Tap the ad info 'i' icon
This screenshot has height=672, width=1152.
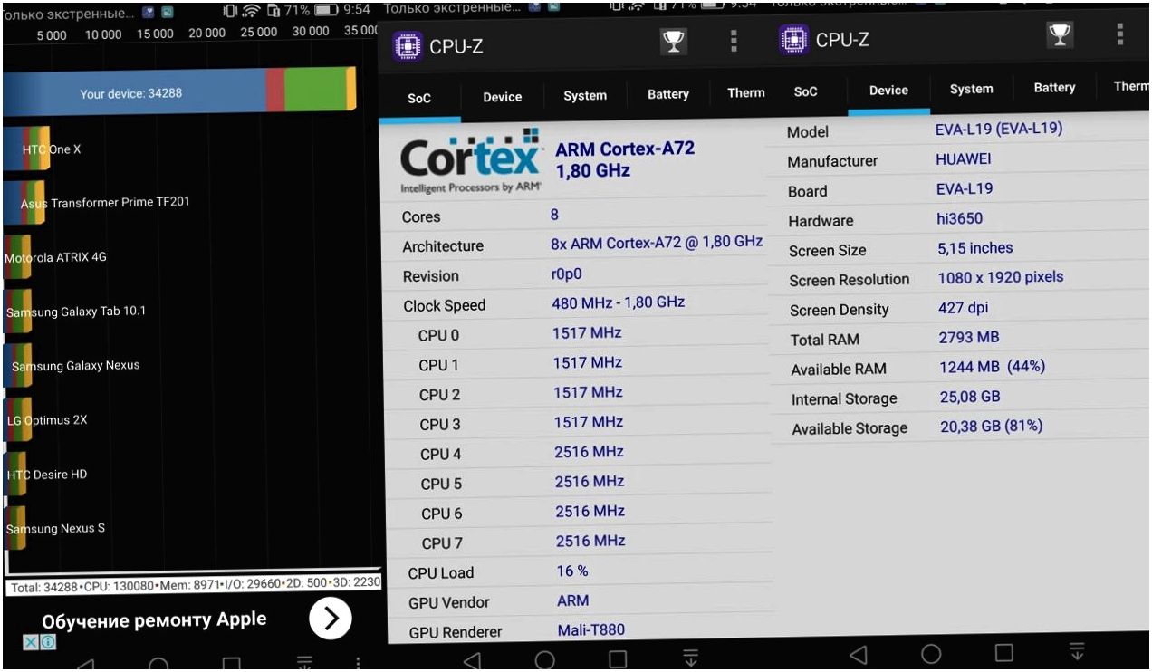click(x=48, y=642)
